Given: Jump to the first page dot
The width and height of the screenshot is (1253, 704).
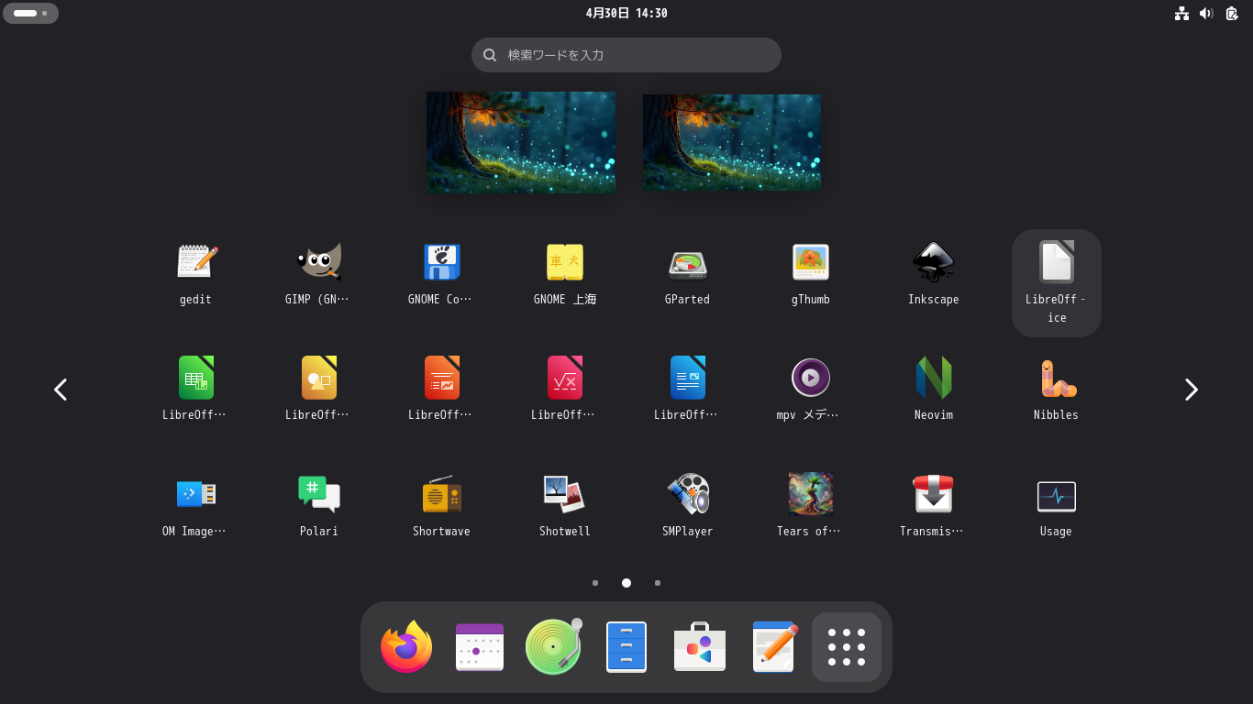Looking at the screenshot, I should click(x=595, y=582).
